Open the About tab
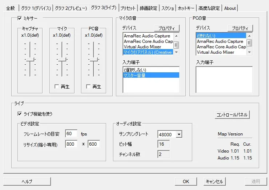 (x=230, y=8)
